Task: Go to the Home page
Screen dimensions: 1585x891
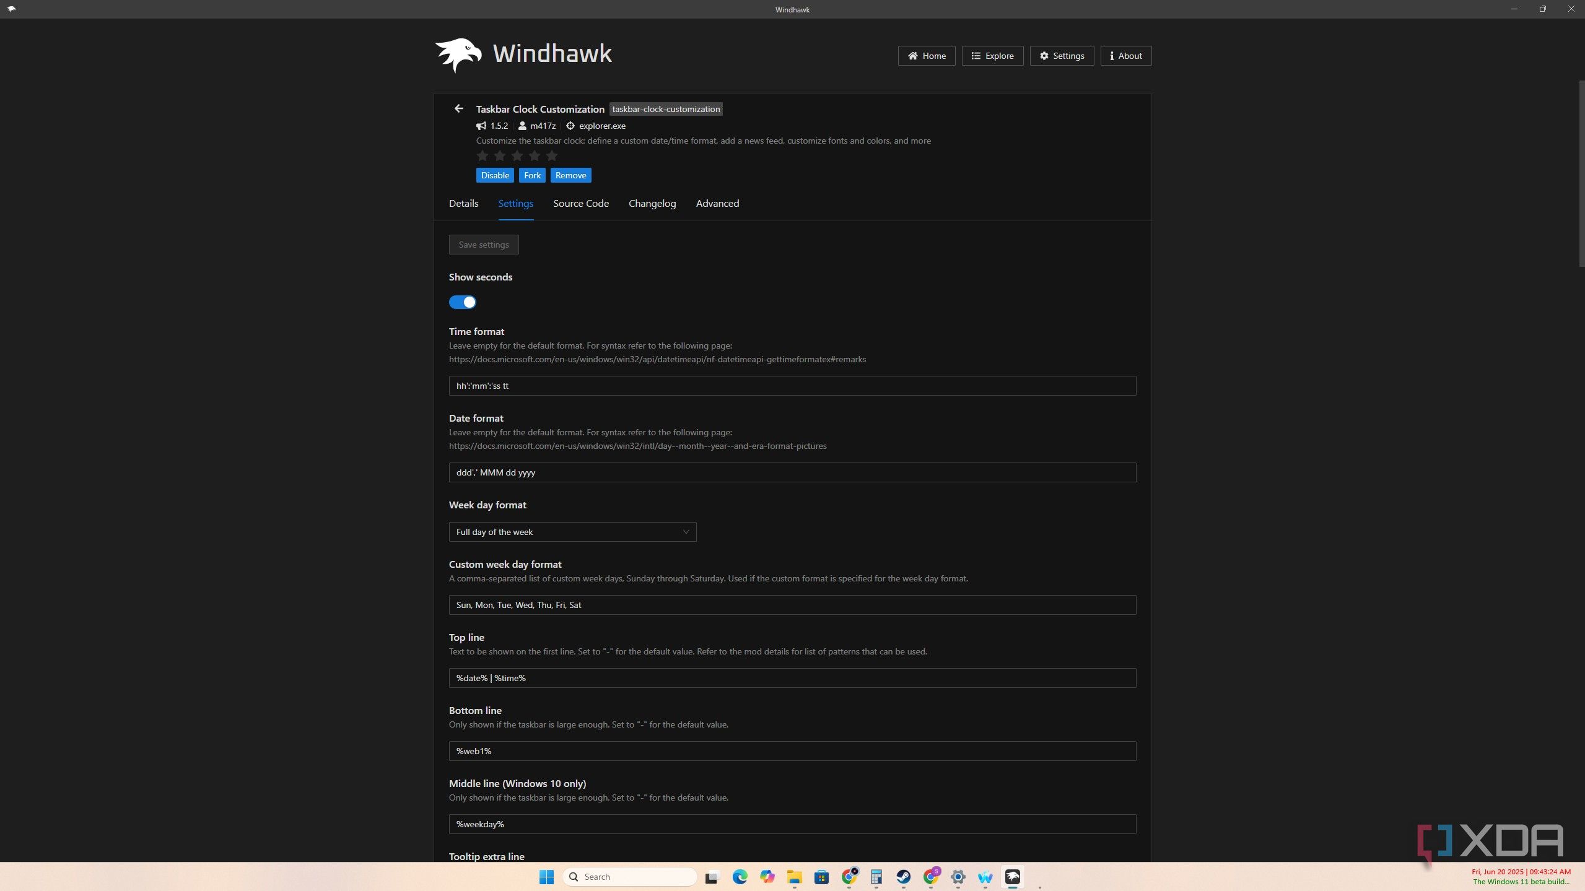Action: click(x=927, y=56)
